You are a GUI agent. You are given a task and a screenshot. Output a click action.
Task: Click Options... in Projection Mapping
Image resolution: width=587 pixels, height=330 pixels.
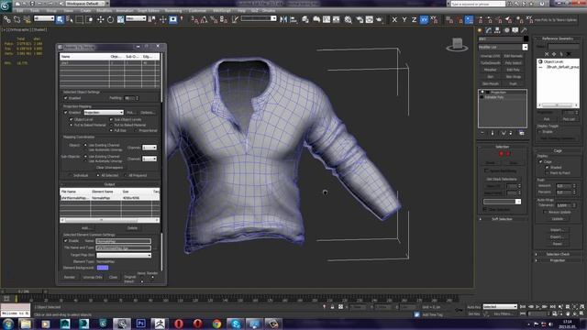(x=147, y=112)
